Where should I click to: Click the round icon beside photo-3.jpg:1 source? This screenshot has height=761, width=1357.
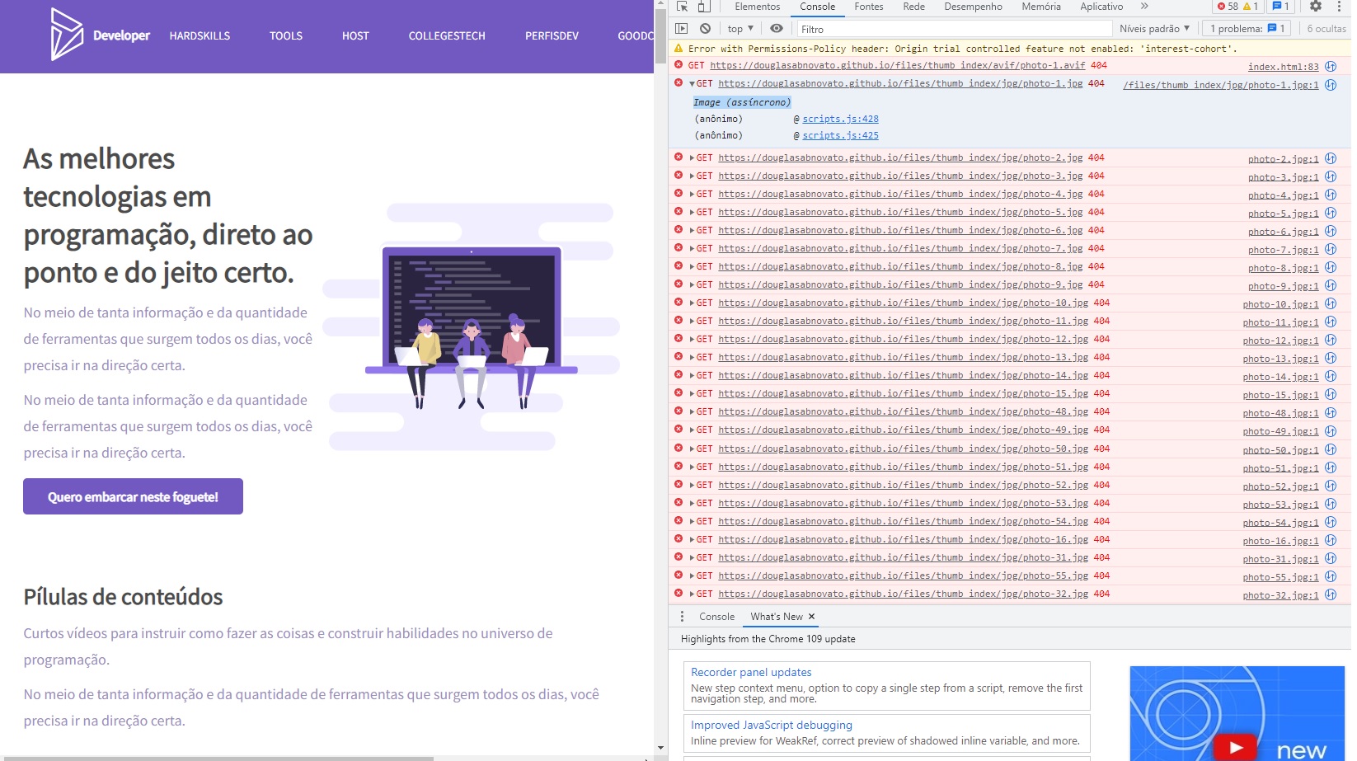(1331, 176)
